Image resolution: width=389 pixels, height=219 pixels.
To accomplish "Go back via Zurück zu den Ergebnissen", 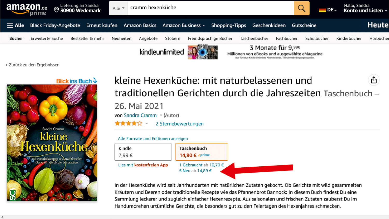I will [33, 65].
